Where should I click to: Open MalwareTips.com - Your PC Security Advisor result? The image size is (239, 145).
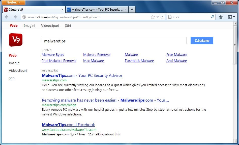[82, 76]
